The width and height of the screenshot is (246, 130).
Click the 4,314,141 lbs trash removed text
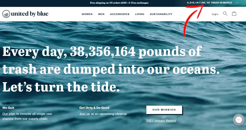(209, 3)
